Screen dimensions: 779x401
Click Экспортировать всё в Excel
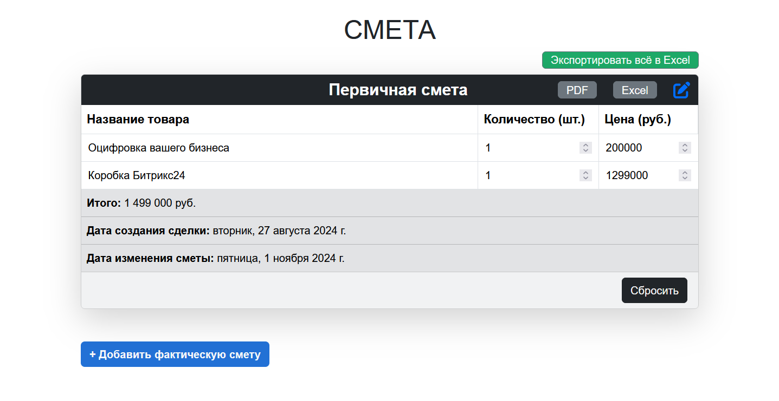[620, 60]
